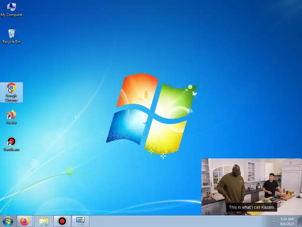Viewport: 302px width, 227px height.
Task: Select the Google Chrome desktop shortcut
Action: pyautogui.click(x=12, y=92)
